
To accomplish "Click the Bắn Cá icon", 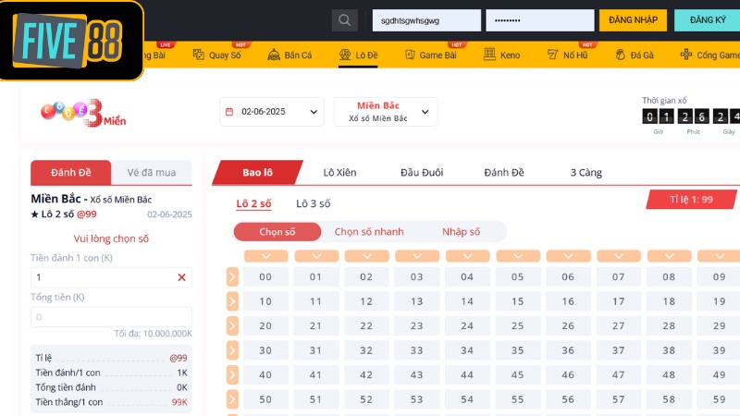I will coord(274,55).
